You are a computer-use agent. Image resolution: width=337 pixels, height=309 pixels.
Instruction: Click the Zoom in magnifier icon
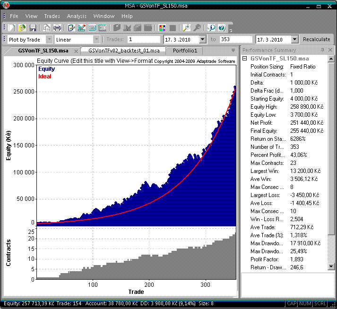click(x=186, y=28)
